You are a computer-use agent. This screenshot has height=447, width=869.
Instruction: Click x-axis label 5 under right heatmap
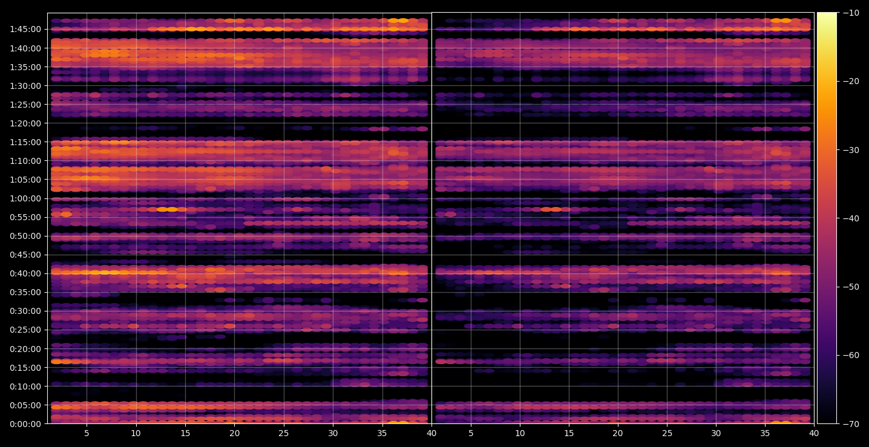coord(470,433)
